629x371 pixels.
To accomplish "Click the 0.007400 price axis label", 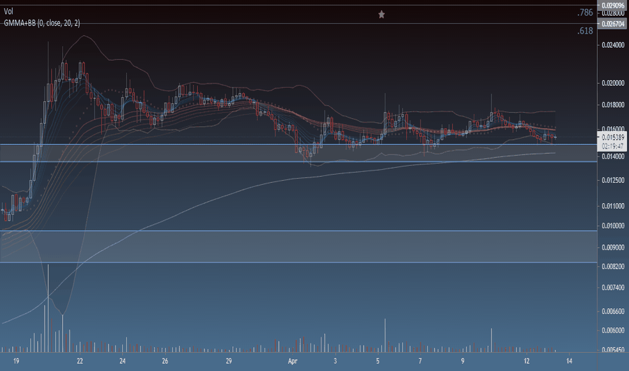I will tap(613, 287).
